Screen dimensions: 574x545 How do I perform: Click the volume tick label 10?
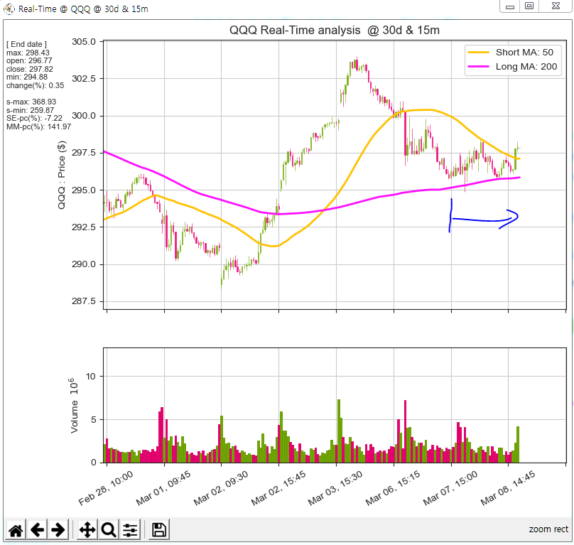coord(90,377)
